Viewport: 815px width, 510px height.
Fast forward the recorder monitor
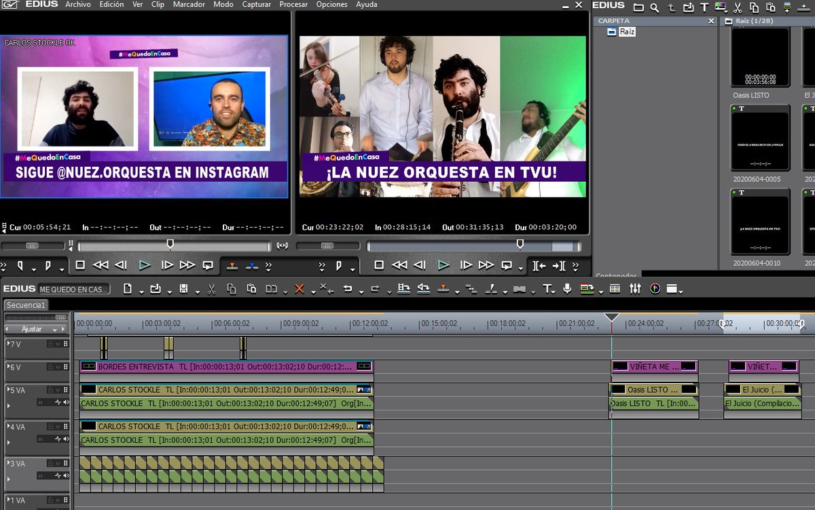point(486,265)
